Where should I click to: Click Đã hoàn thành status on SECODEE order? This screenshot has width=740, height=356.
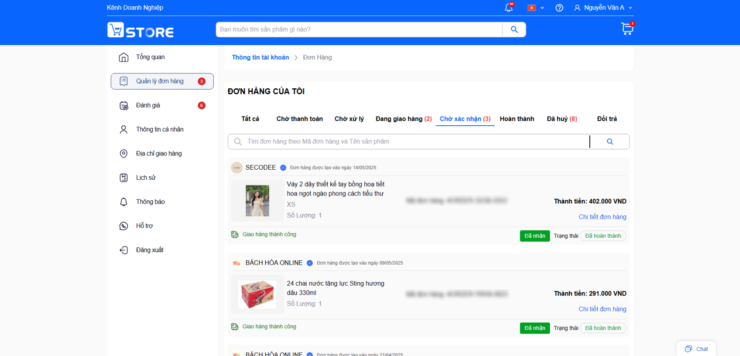click(603, 236)
